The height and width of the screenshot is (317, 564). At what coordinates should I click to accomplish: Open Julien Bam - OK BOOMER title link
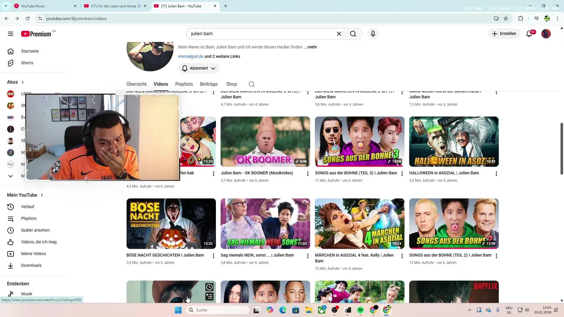[x=257, y=173]
